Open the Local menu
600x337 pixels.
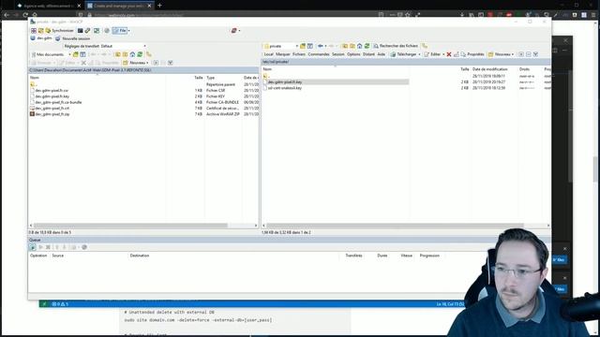click(x=269, y=54)
